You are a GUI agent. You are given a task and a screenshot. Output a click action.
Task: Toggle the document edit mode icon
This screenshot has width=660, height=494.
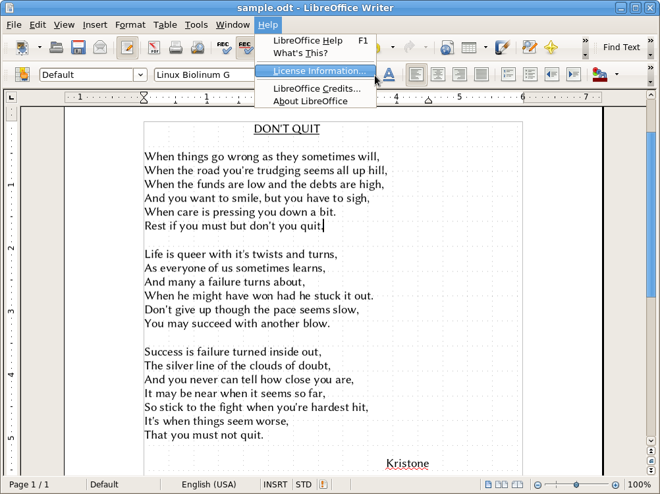126,47
